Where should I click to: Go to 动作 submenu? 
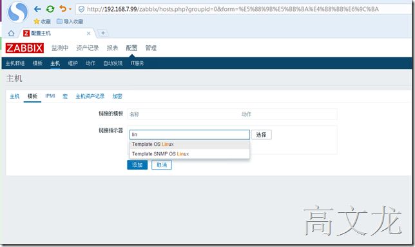click(x=90, y=64)
